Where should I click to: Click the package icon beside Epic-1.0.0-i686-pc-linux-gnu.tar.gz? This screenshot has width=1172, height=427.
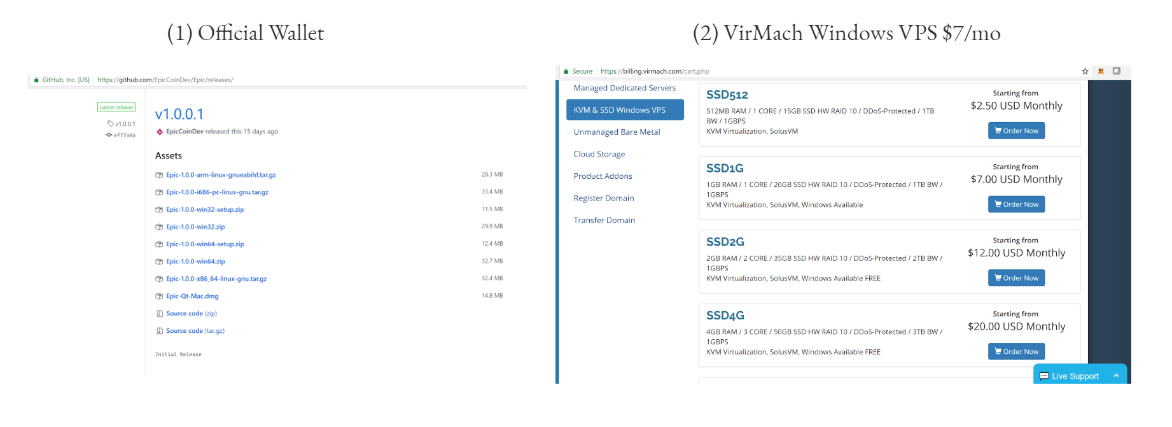click(159, 192)
